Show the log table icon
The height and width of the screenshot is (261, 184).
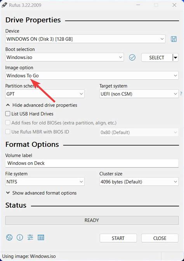[41, 237]
